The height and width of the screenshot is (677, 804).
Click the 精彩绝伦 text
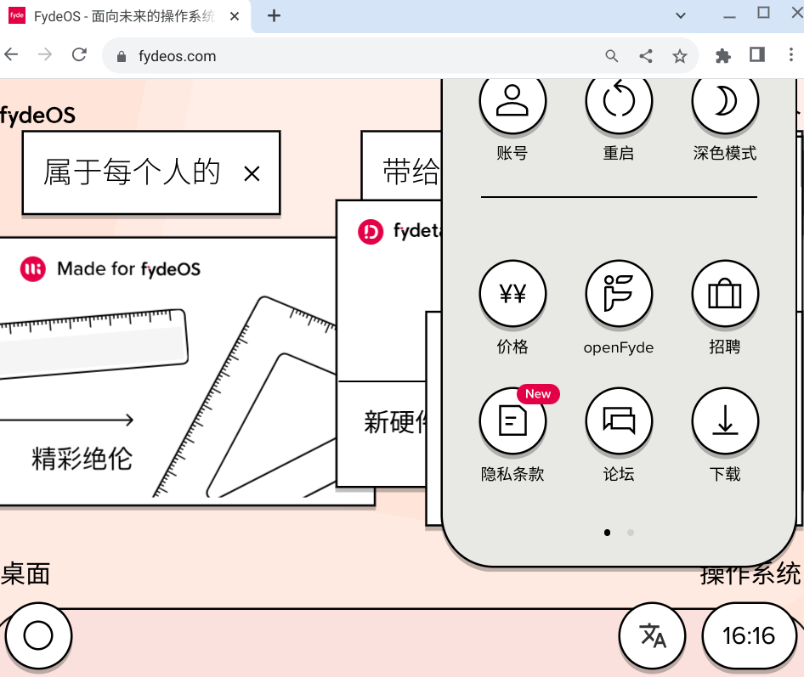coord(82,459)
